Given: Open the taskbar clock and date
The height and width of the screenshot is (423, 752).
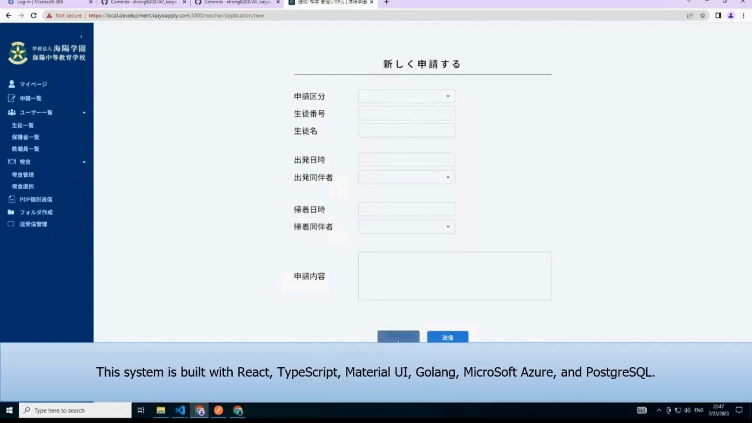Looking at the screenshot, I should tap(719, 410).
